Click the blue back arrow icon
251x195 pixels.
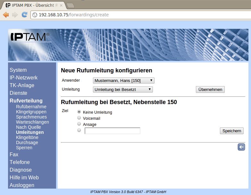[x=241, y=147]
